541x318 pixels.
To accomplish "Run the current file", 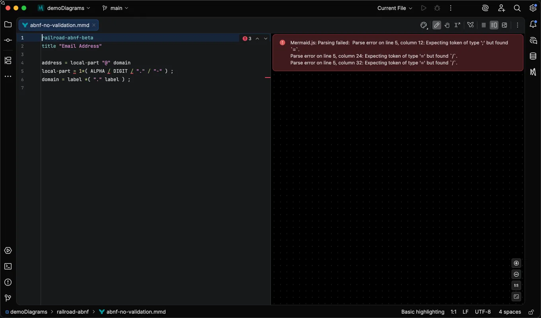I will (x=424, y=8).
